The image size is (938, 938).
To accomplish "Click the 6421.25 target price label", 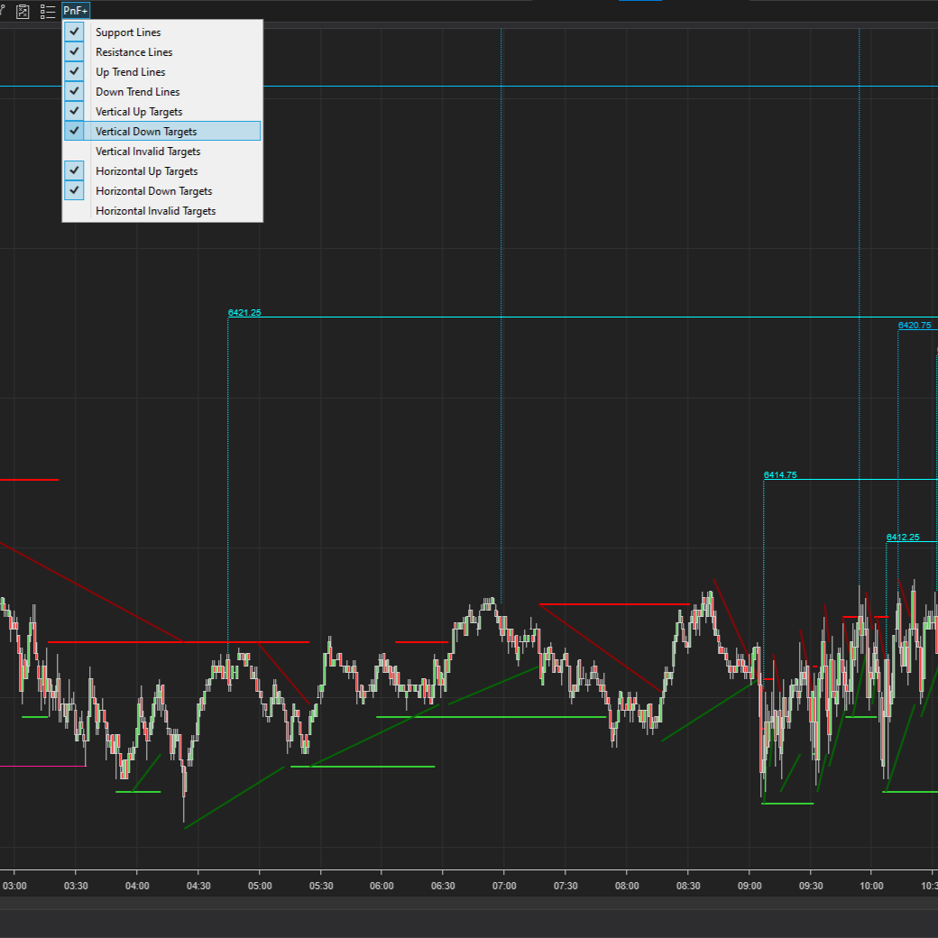I will coord(244,312).
